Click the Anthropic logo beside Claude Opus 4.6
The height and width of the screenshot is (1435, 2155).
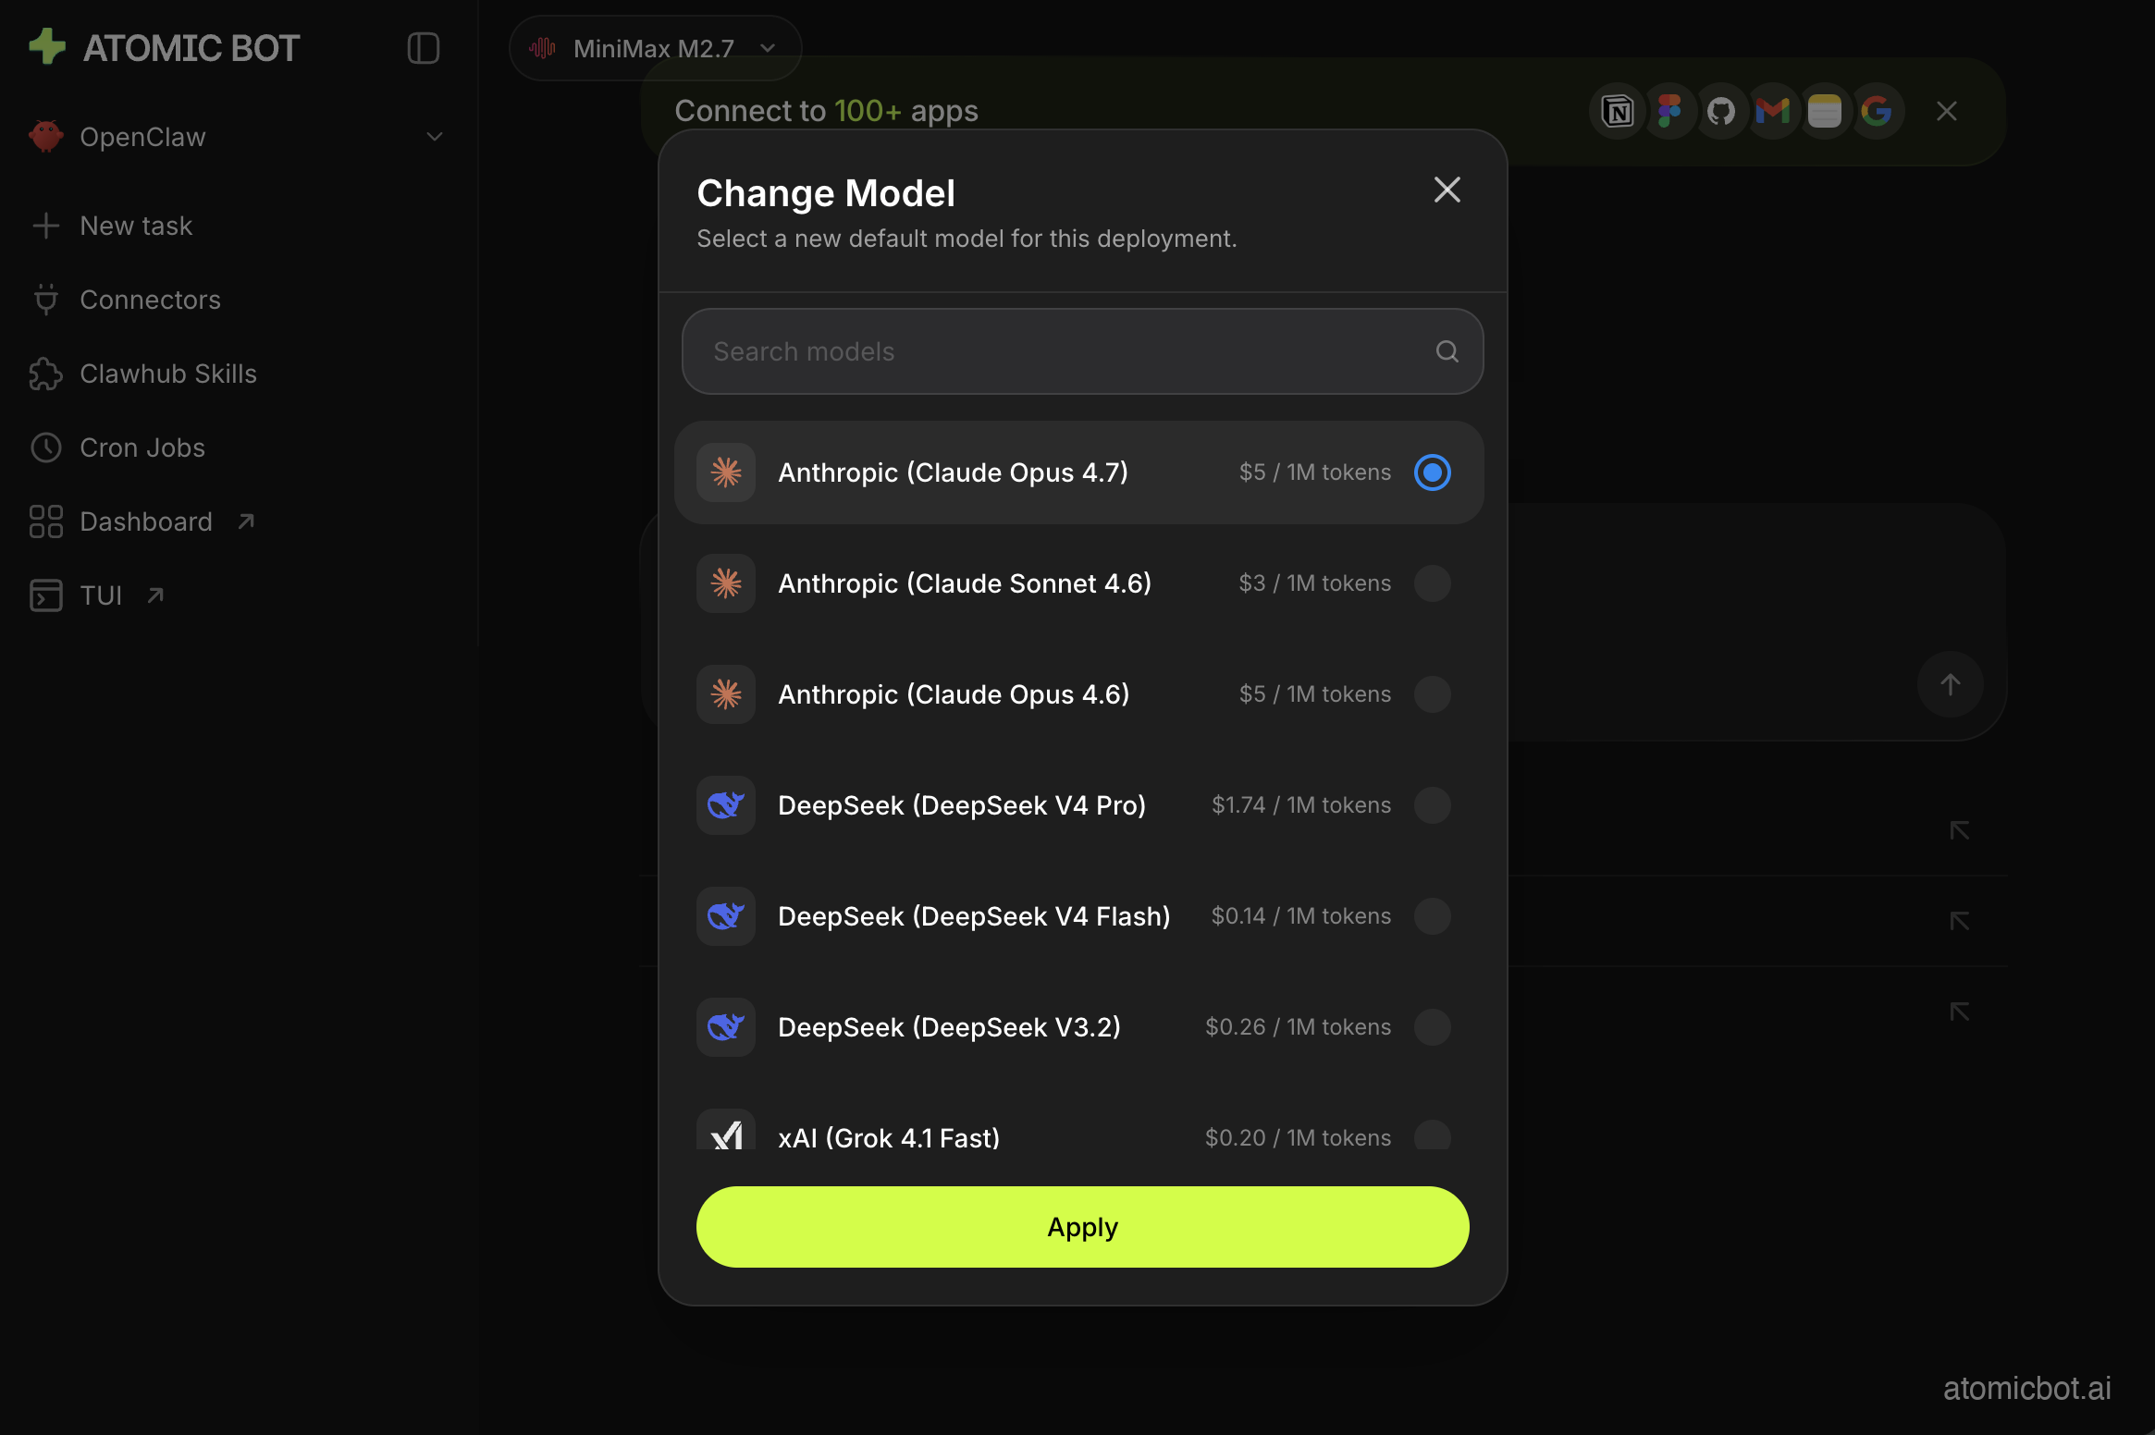[x=726, y=694]
